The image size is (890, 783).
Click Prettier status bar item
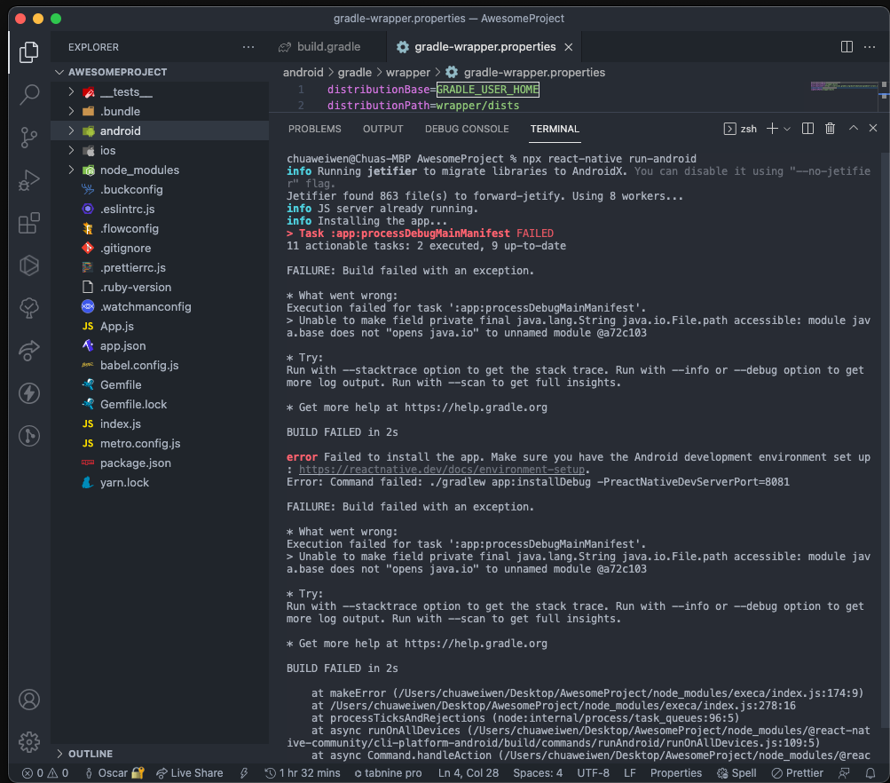798,772
